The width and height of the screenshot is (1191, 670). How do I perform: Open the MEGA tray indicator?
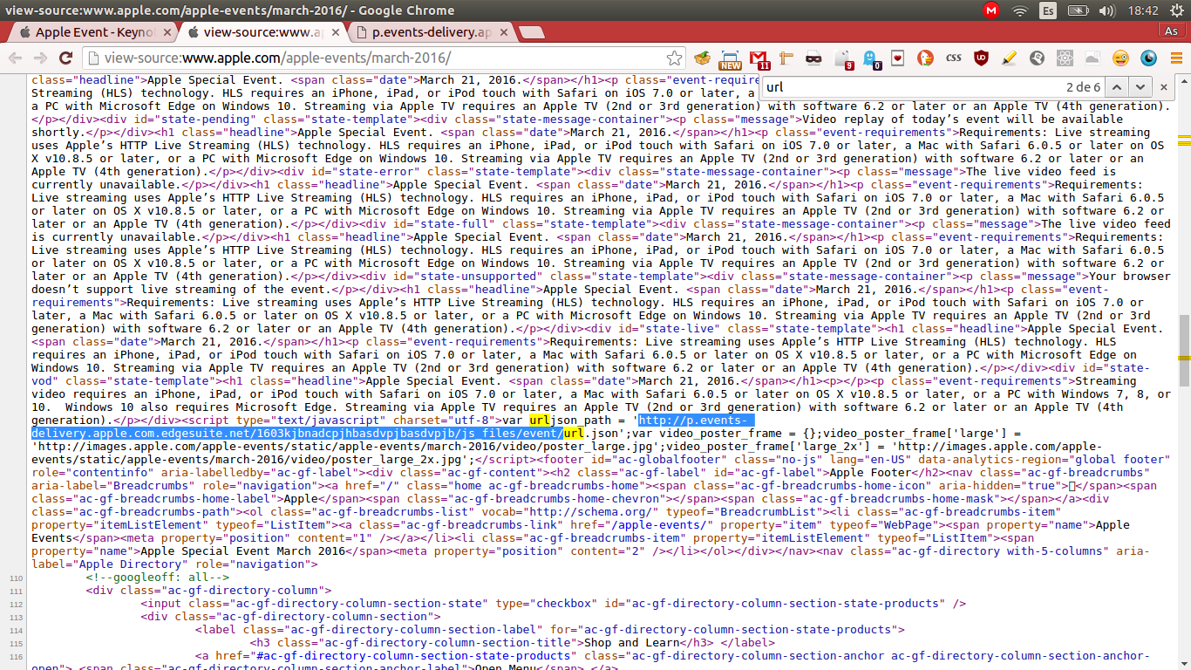(x=991, y=10)
